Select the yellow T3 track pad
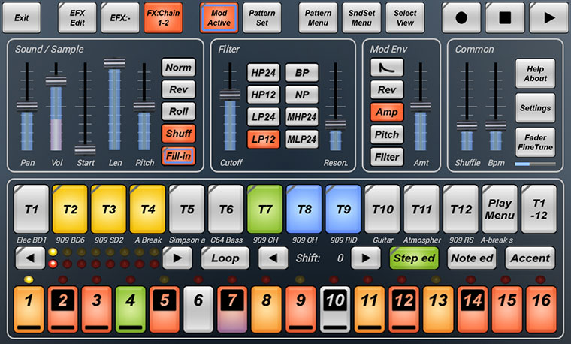The height and width of the screenshot is (344, 571). pos(109,209)
